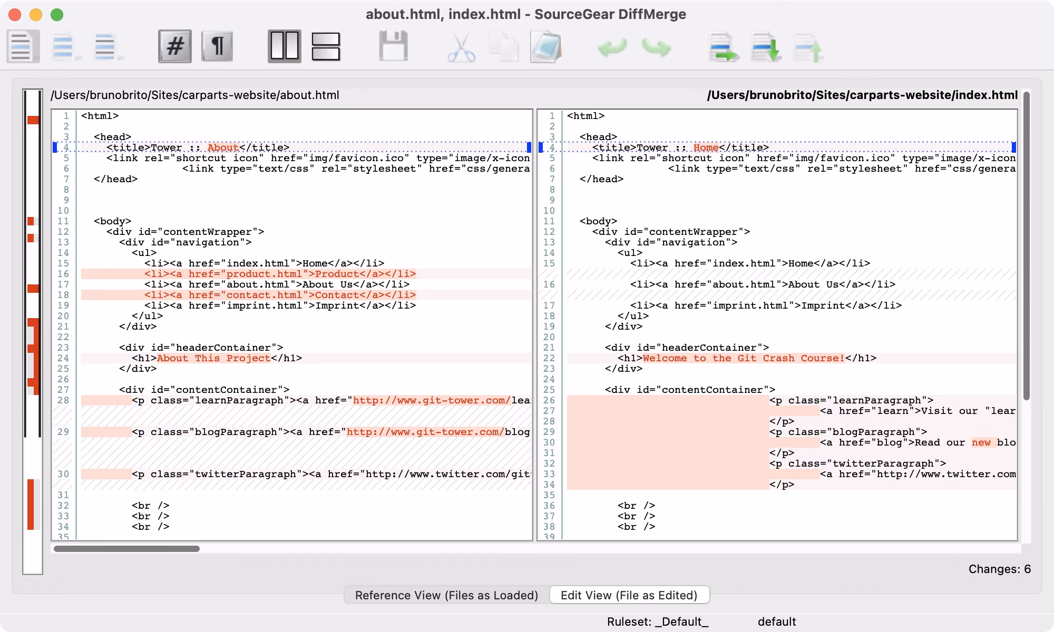Screen dimensions: 1054x632
Task: Click the Paste clipboard icon
Action: click(x=546, y=46)
